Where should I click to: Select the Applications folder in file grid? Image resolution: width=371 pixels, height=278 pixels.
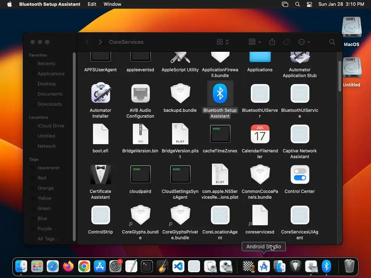click(x=260, y=57)
